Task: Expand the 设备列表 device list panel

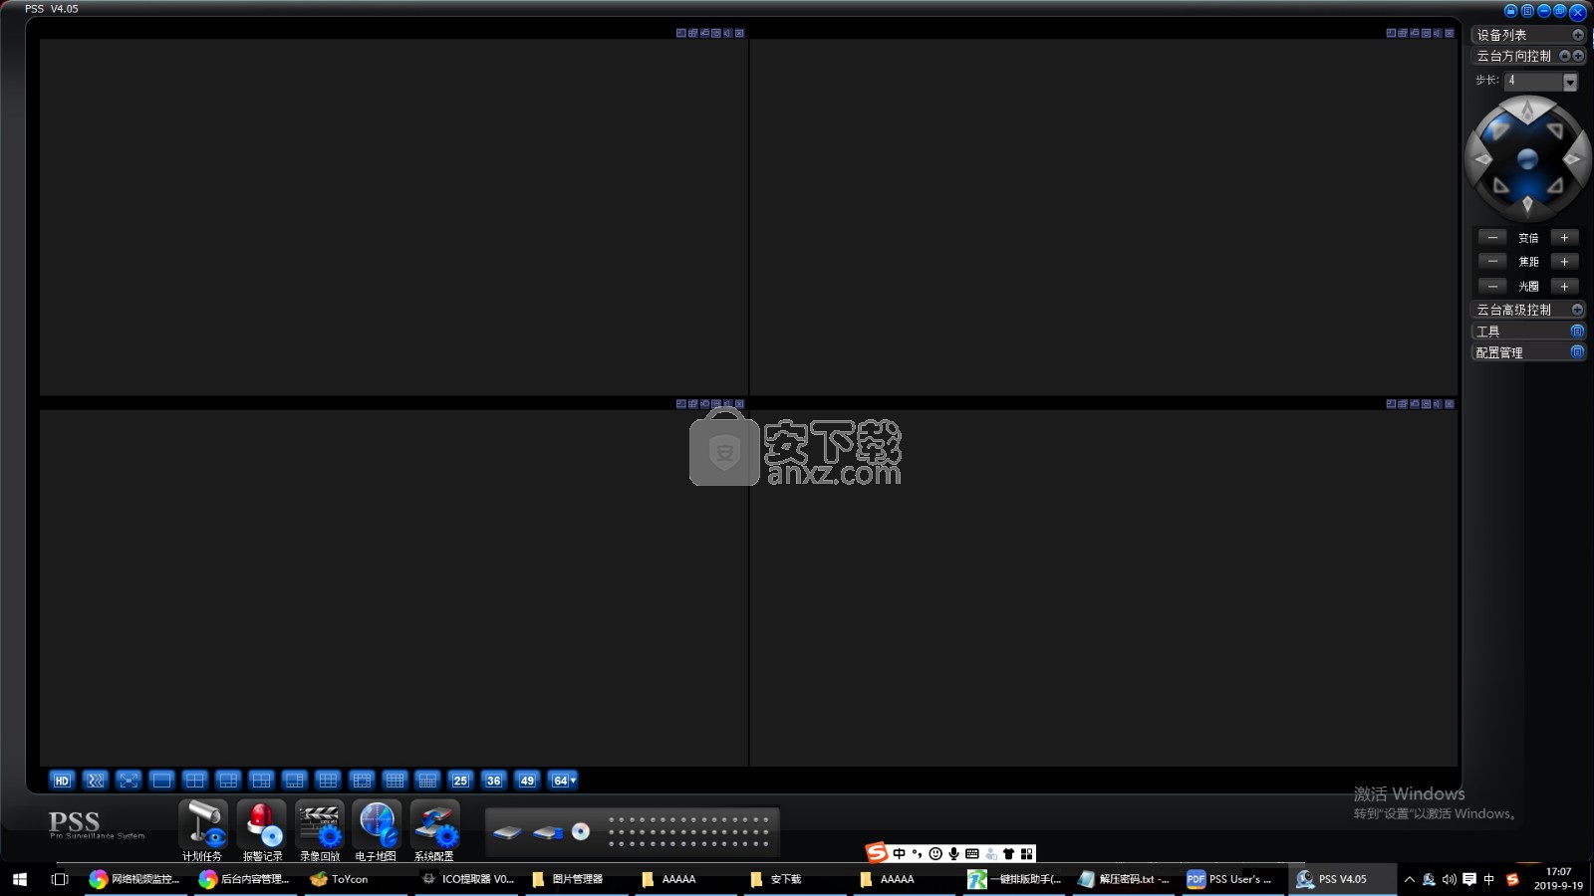Action: pos(1578,35)
